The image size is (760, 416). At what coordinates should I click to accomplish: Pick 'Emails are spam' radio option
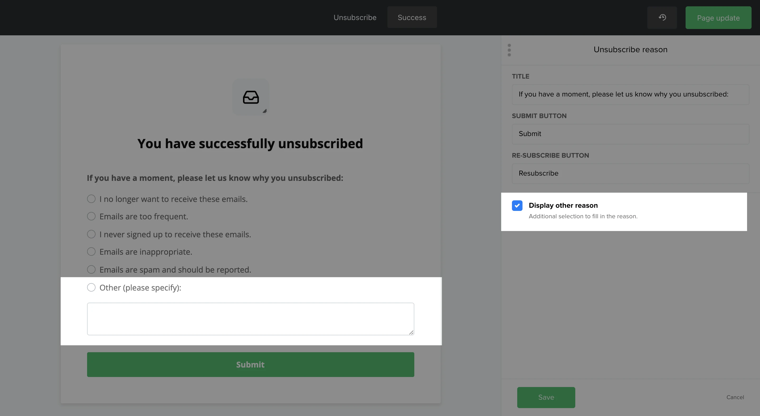[x=91, y=269]
